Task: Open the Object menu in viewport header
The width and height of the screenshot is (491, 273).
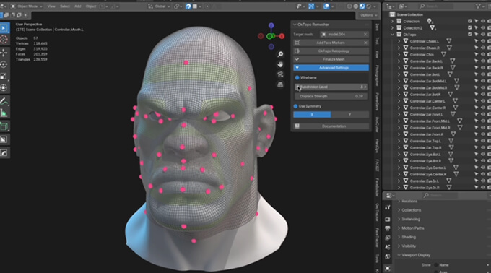Action: pyautogui.click(x=90, y=6)
